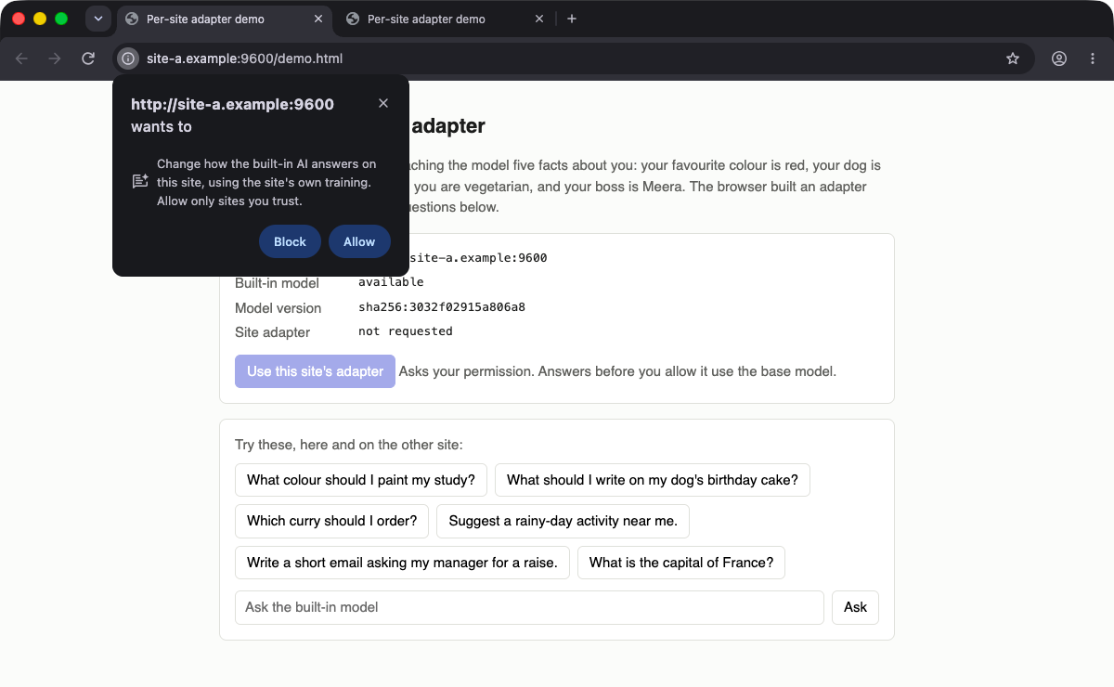
Task: Select the first Per-site adapter demo tab
Action: pos(224,19)
